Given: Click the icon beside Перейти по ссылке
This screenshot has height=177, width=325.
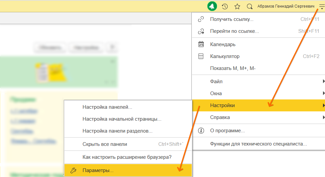Looking at the screenshot, I should [x=201, y=31].
